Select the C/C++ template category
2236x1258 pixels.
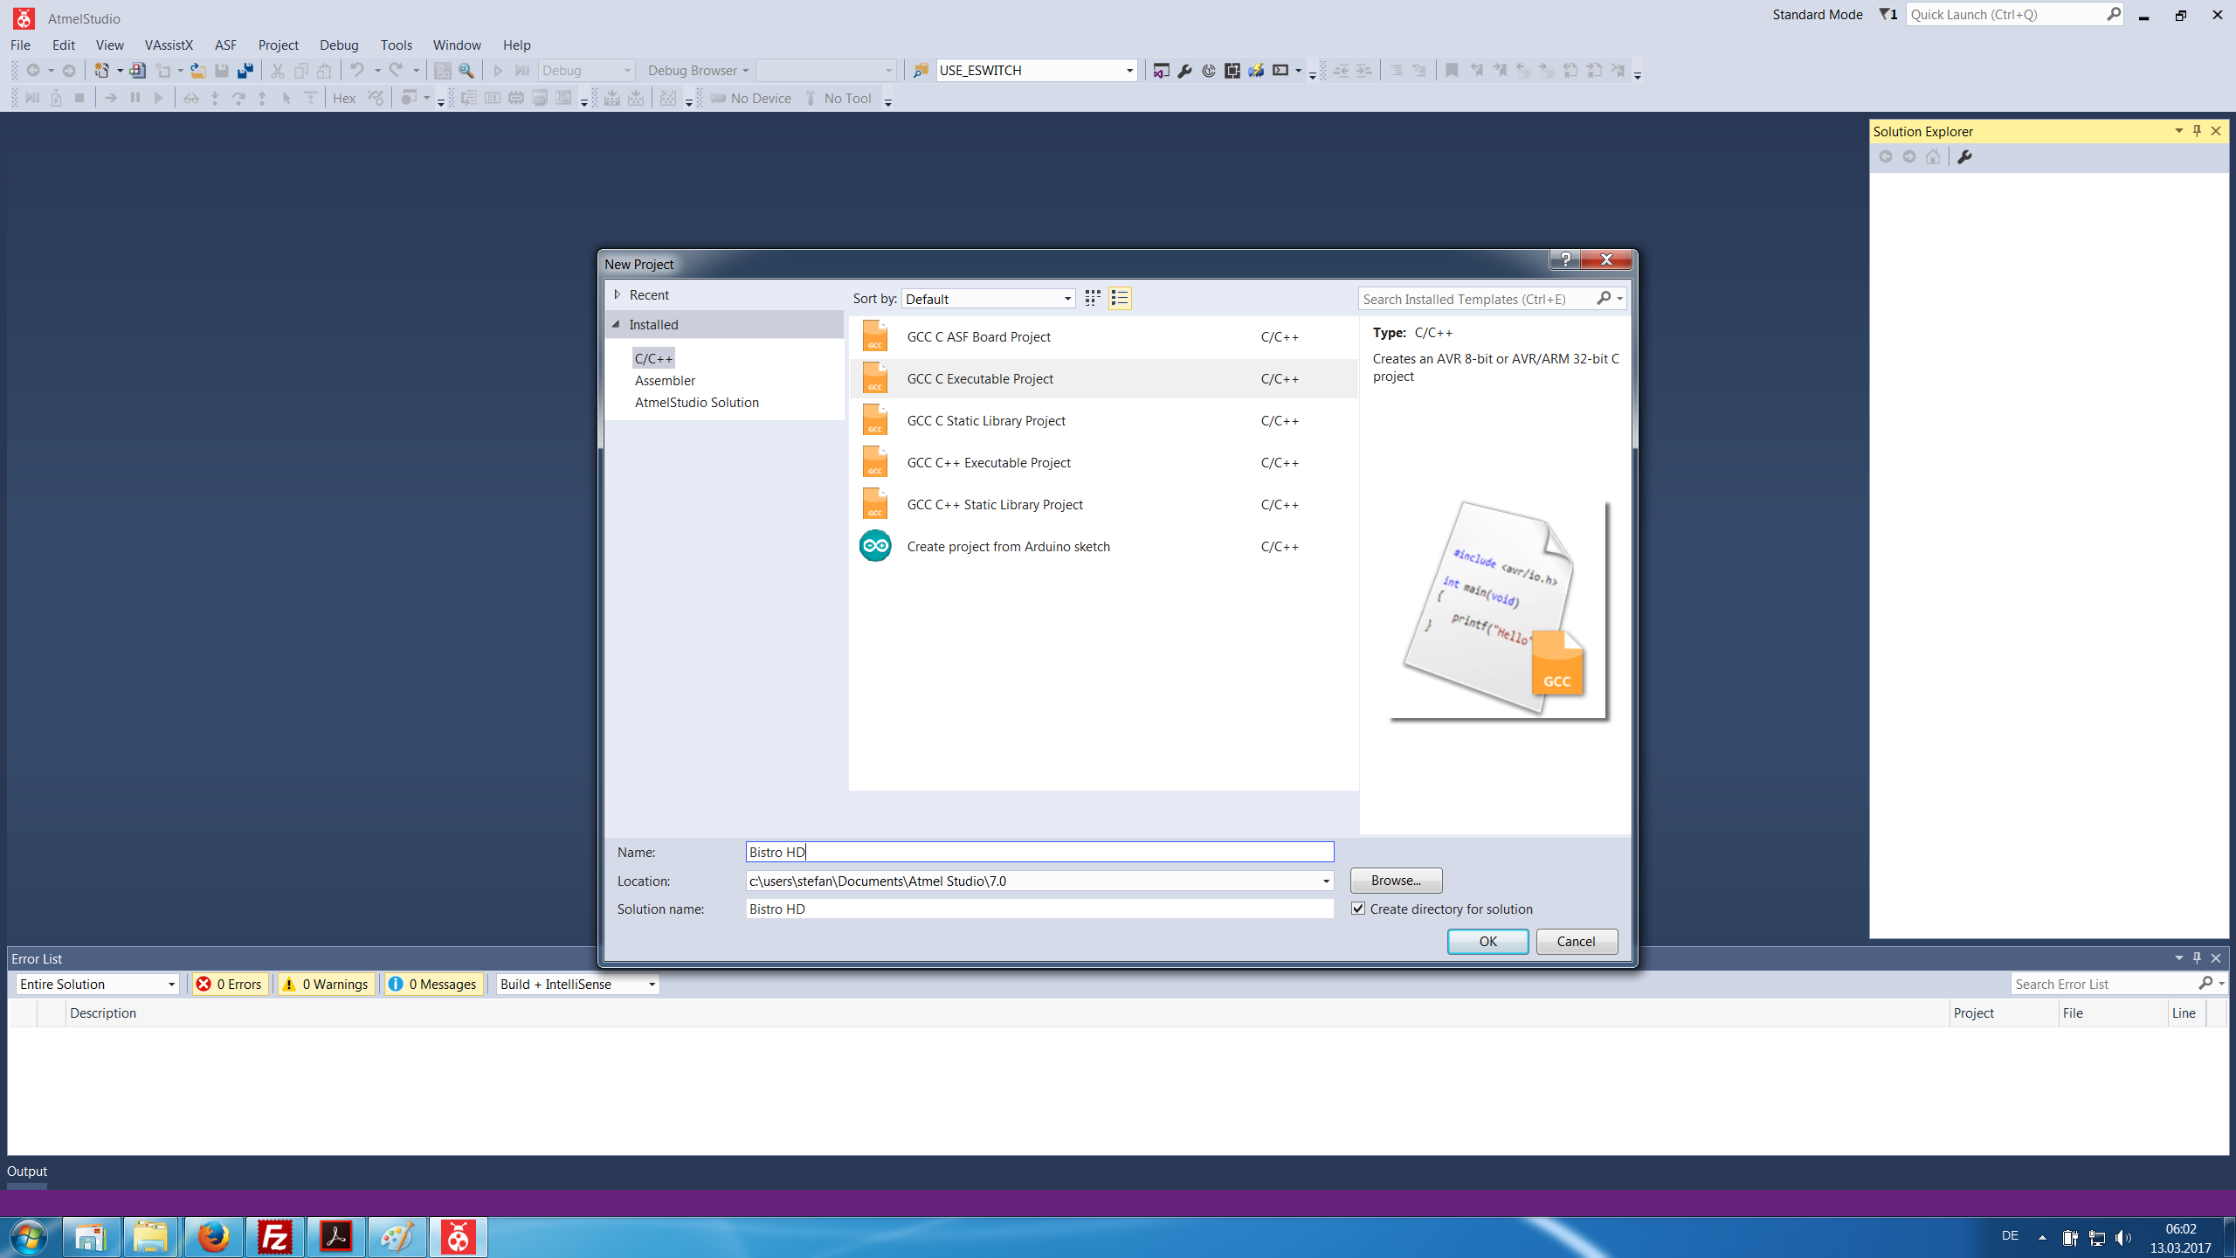(653, 358)
